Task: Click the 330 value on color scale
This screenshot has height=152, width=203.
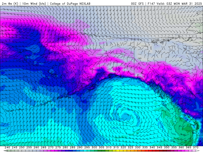Action: pos(138,147)
